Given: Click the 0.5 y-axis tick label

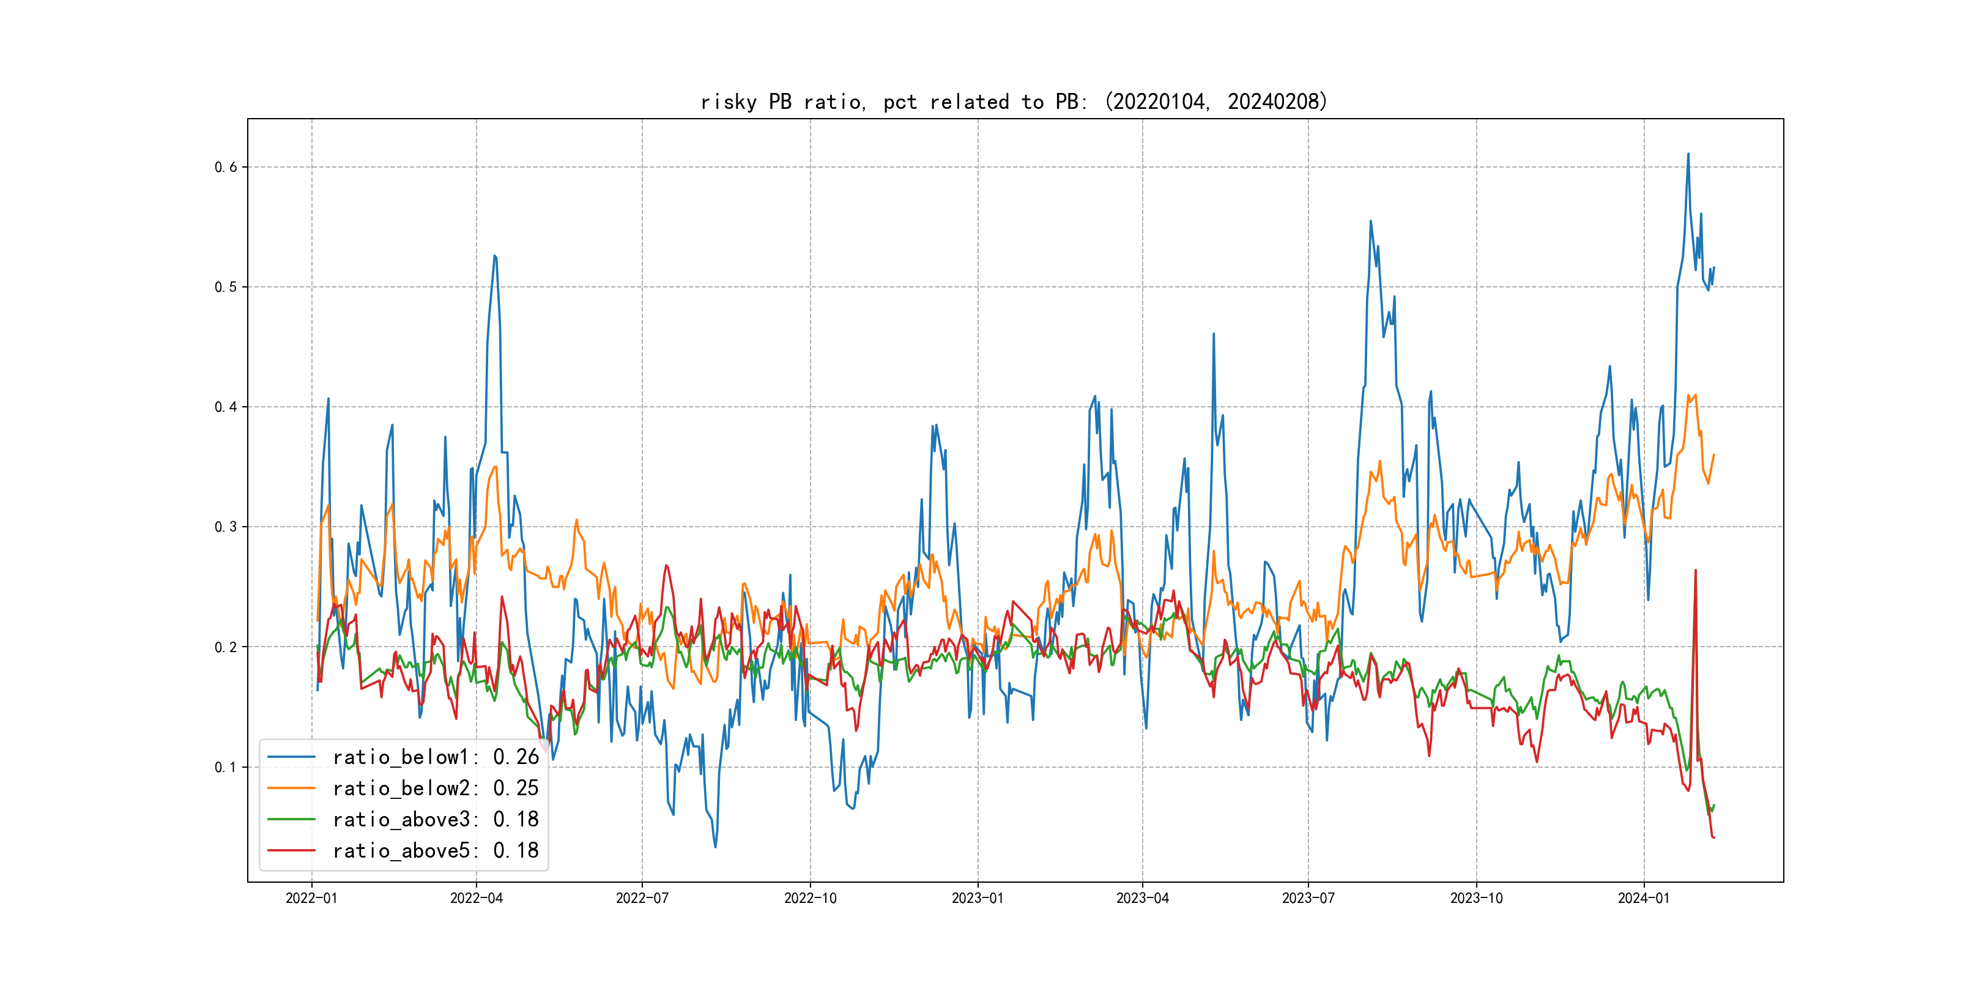Looking at the screenshot, I should 226,287.
